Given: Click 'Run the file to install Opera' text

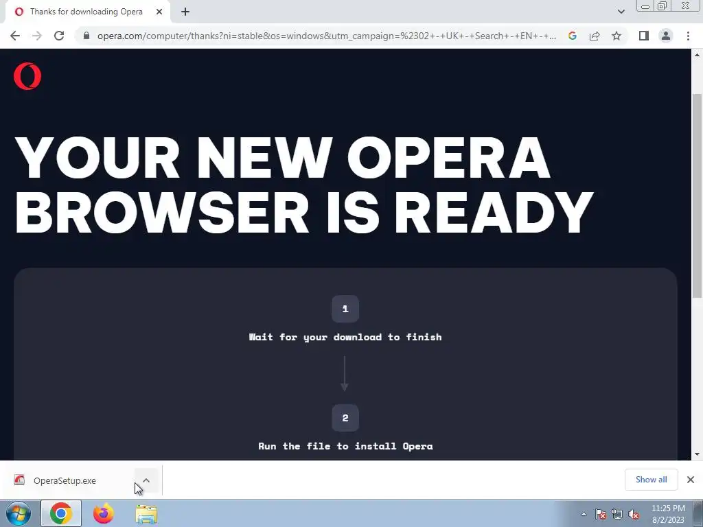Looking at the screenshot, I should pos(345,446).
